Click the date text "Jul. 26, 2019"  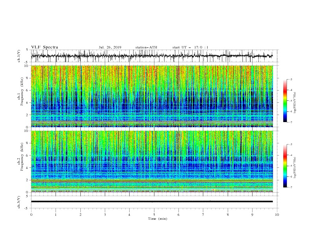pyautogui.click(x=110, y=47)
